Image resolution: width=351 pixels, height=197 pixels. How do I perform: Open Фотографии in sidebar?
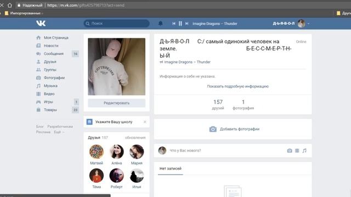click(54, 78)
